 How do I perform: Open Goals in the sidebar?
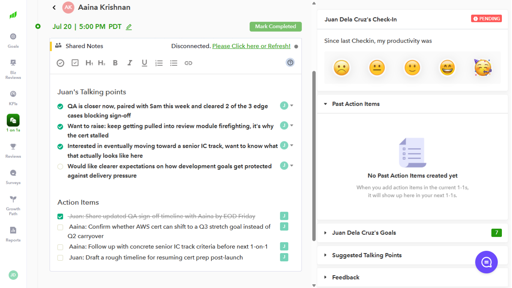click(x=13, y=40)
